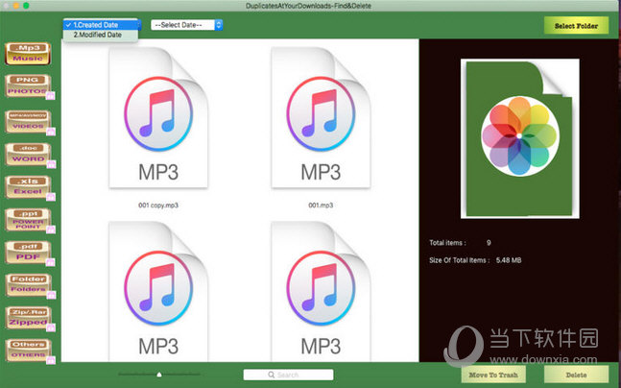
Task: Open the .xls Excel category
Action: (x=28, y=186)
